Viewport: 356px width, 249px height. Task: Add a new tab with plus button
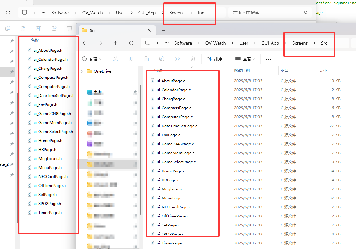[x=163, y=30]
